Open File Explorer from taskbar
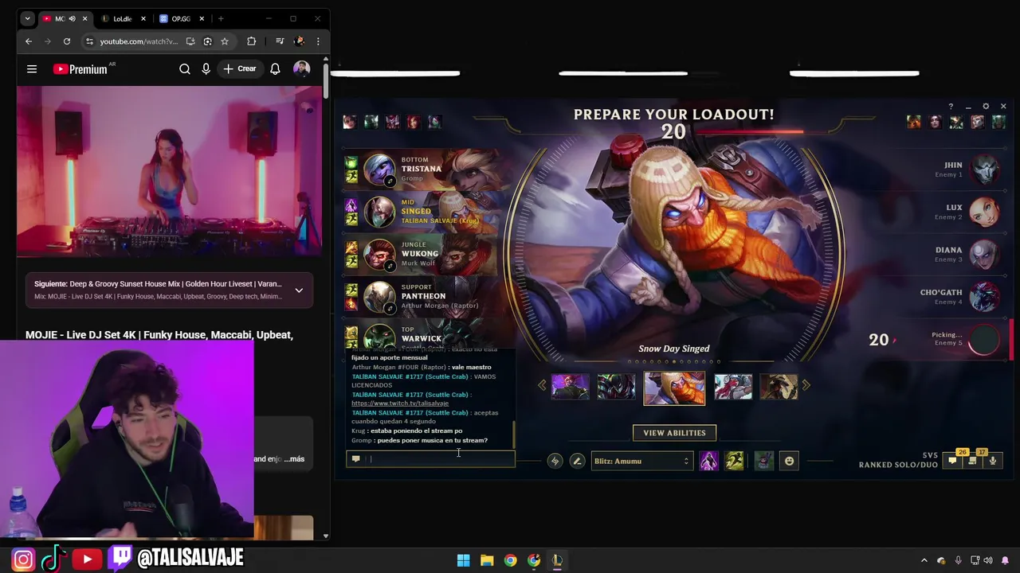The height and width of the screenshot is (573, 1020). [487, 560]
